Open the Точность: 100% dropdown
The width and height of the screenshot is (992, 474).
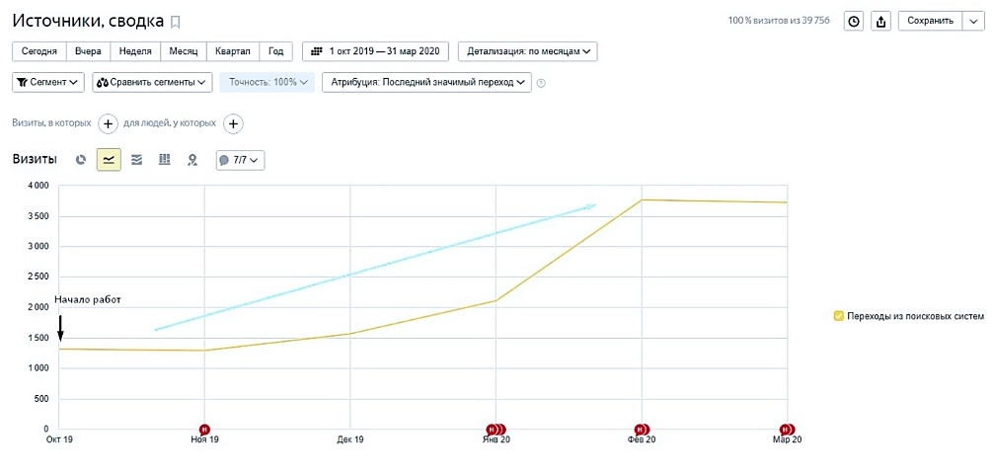(267, 82)
